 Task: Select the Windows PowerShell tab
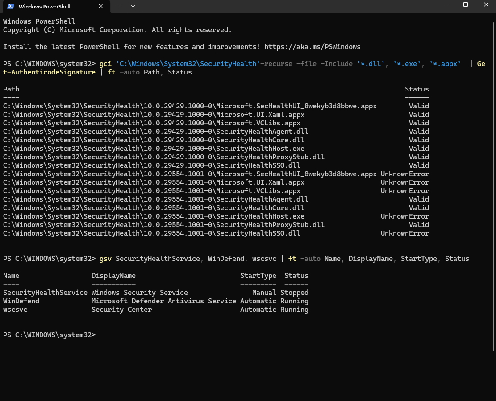tap(56, 7)
